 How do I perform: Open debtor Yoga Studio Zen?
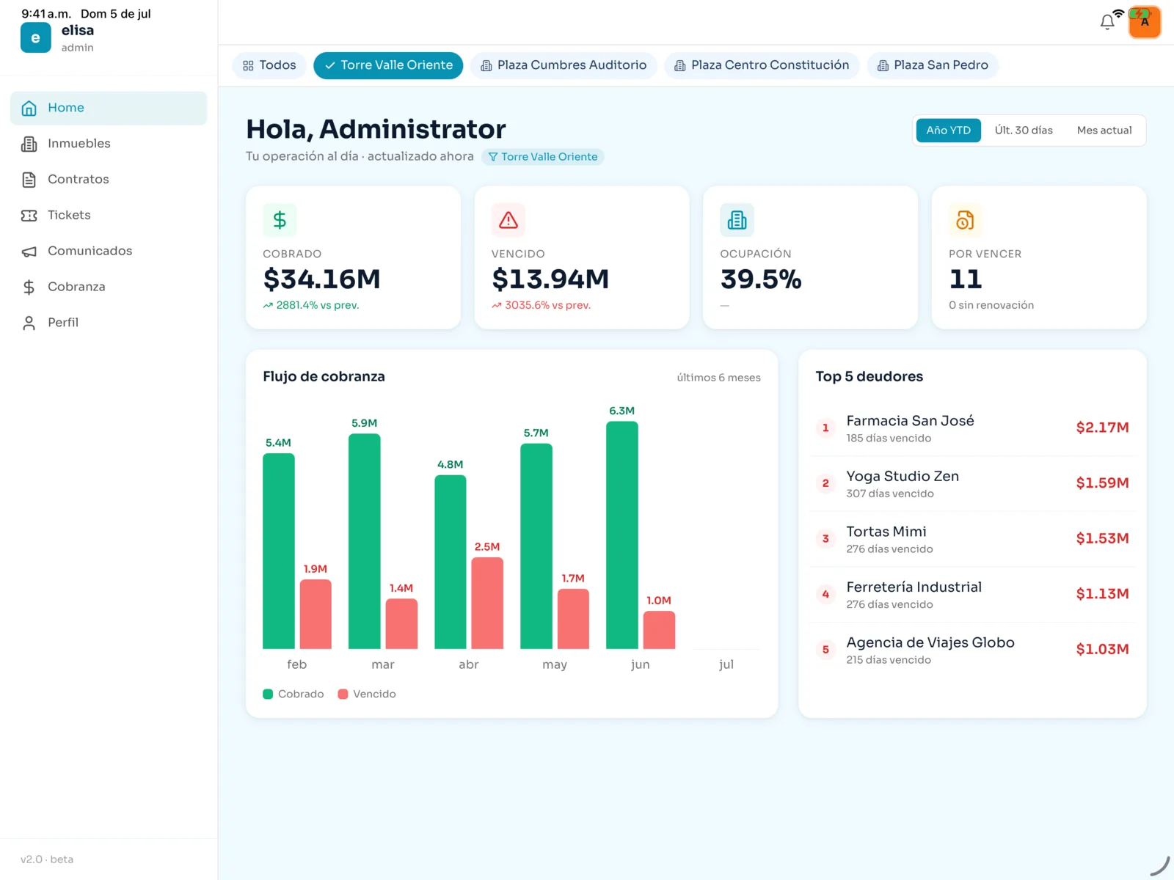click(x=972, y=484)
